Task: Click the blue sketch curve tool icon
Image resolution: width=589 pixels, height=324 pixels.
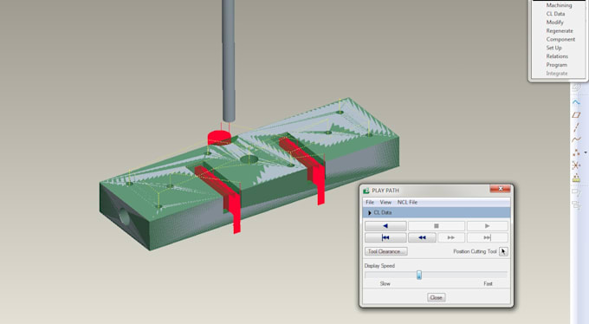Action: pos(576,102)
